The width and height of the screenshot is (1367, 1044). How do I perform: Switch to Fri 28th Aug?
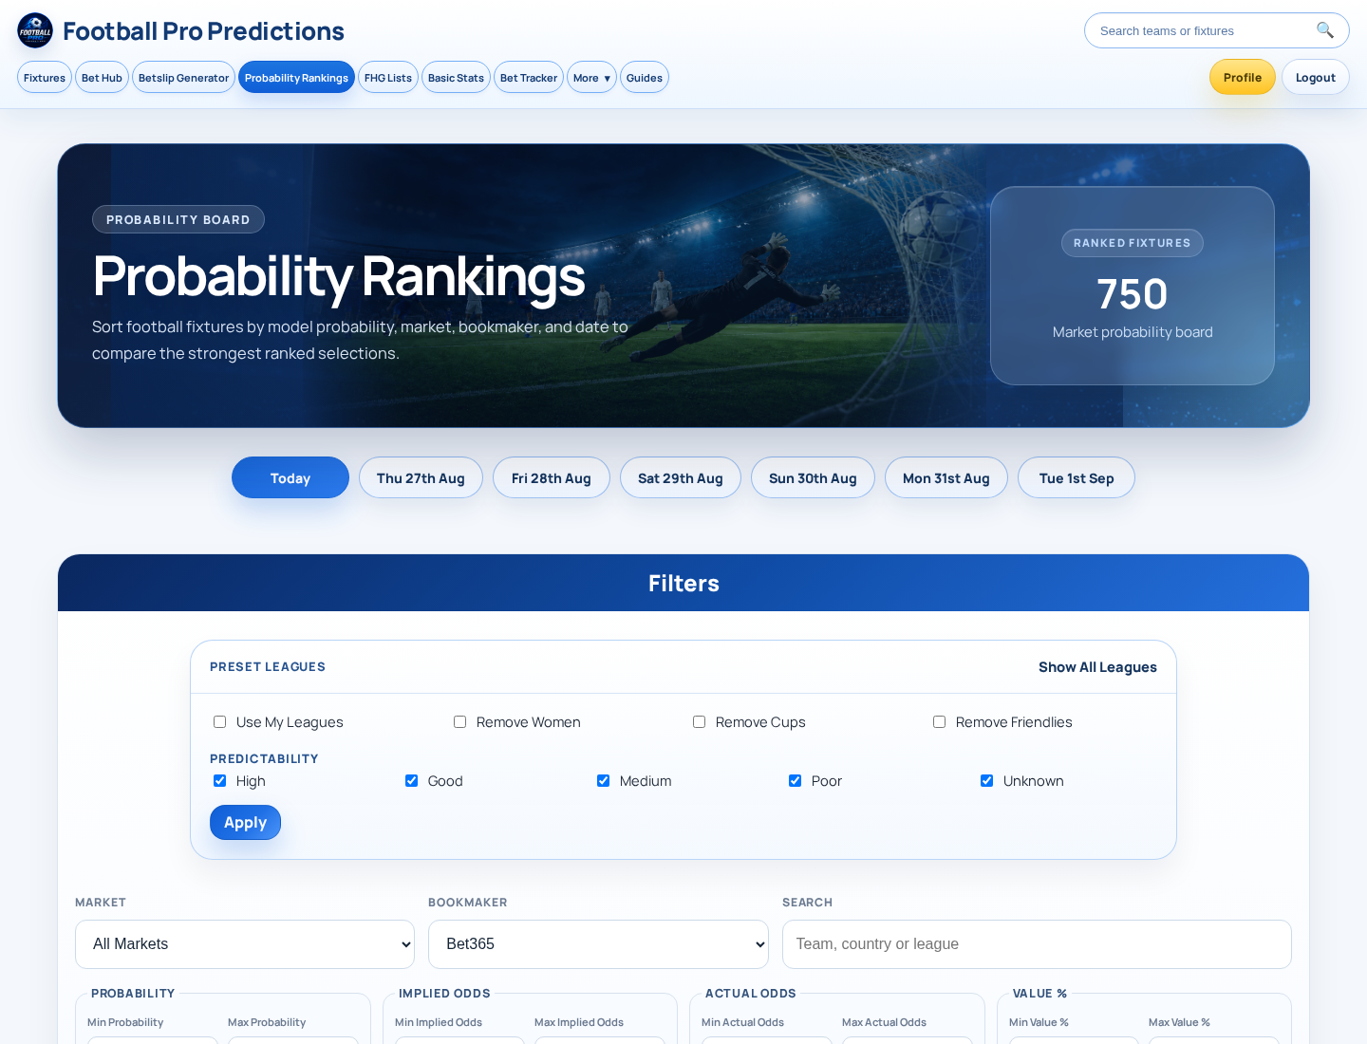point(552,477)
